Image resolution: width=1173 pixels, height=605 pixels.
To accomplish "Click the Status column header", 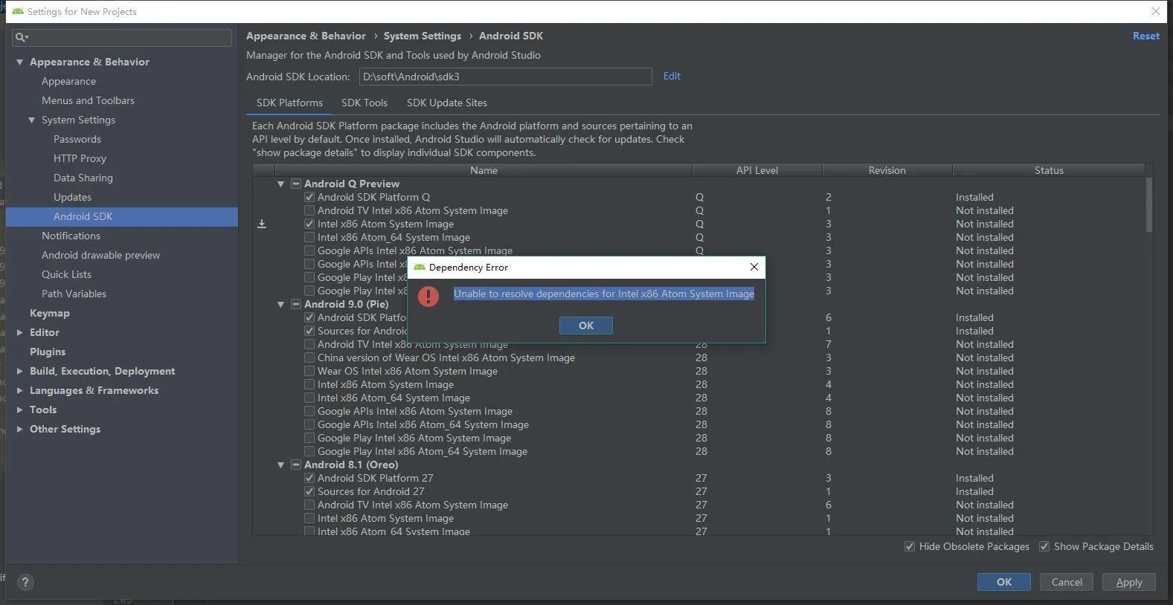I will pos(1049,170).
